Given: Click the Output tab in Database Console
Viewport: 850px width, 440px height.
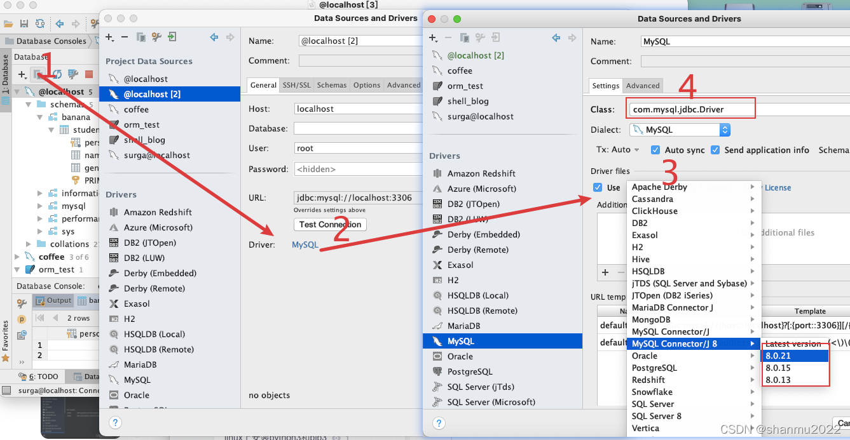Looking at the screenshot, I should click(53, 300).
